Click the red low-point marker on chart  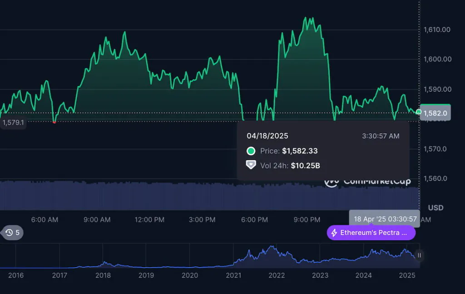[x=54, y=122]
